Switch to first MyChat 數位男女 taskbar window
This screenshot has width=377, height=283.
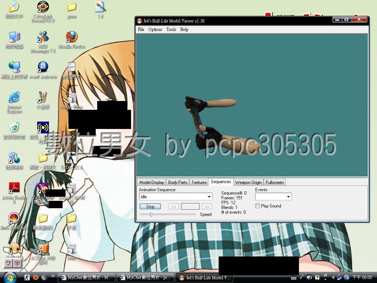pyautogui.click(x=87, y=277)
